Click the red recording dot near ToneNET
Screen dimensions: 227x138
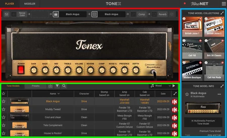[185, 3]
